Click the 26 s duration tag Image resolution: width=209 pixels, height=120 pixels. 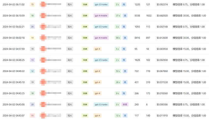118,82
